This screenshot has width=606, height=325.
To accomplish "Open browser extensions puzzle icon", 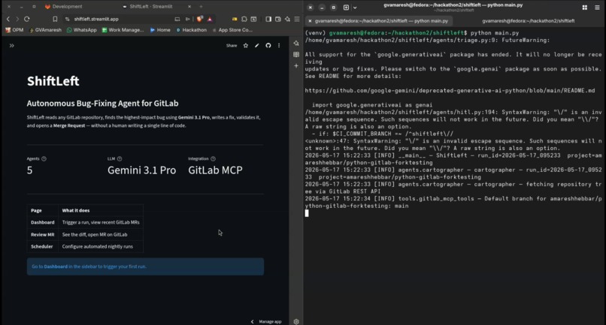I will pyautogui.click(x=244, y=19).
